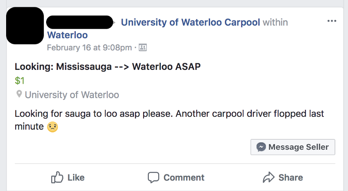Click the Share text label
The width and height of the screenshot is (348, 191).
pyautogui.click(x=291, y=178)
